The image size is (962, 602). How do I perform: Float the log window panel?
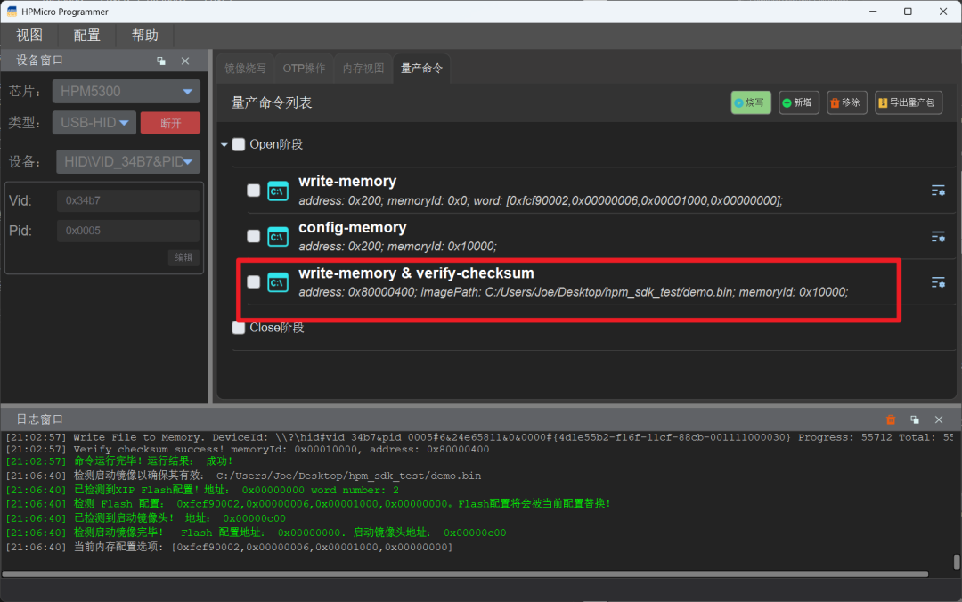pyautogui.click(x=915, y=419)
